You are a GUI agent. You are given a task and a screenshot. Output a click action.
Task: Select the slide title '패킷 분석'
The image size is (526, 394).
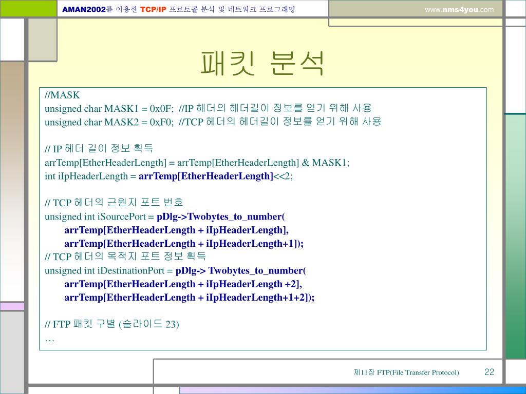[262, 63]
